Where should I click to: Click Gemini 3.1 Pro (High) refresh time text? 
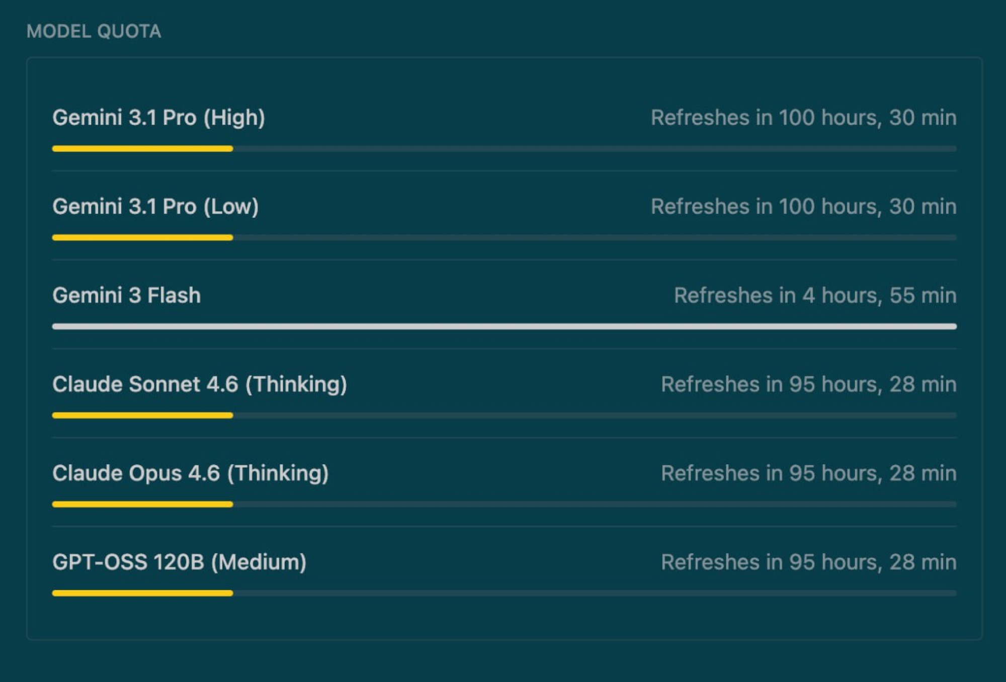tap(803, 118)
